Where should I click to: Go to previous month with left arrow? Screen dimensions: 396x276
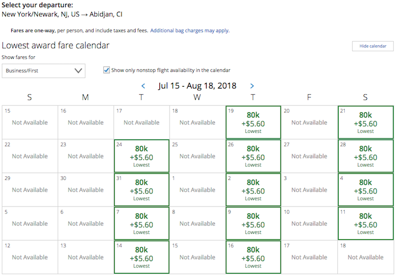point(143,86)
